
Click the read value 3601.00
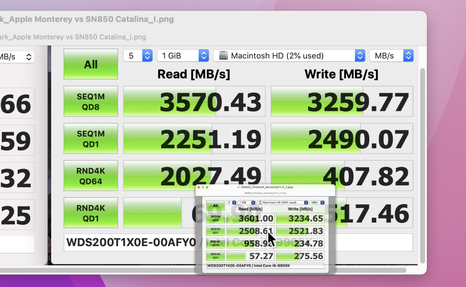(256, 218)
